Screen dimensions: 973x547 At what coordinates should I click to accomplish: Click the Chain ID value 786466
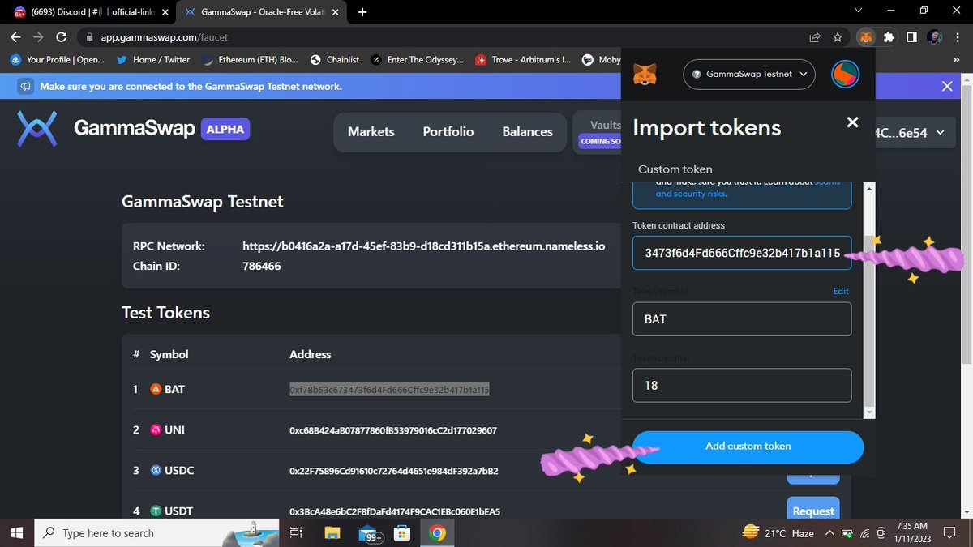(x=262, y=266)
